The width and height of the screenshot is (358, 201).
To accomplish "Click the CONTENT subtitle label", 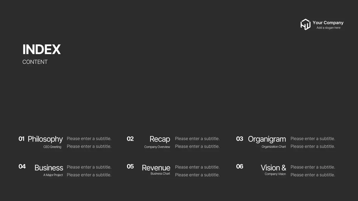I will point(35,62).
